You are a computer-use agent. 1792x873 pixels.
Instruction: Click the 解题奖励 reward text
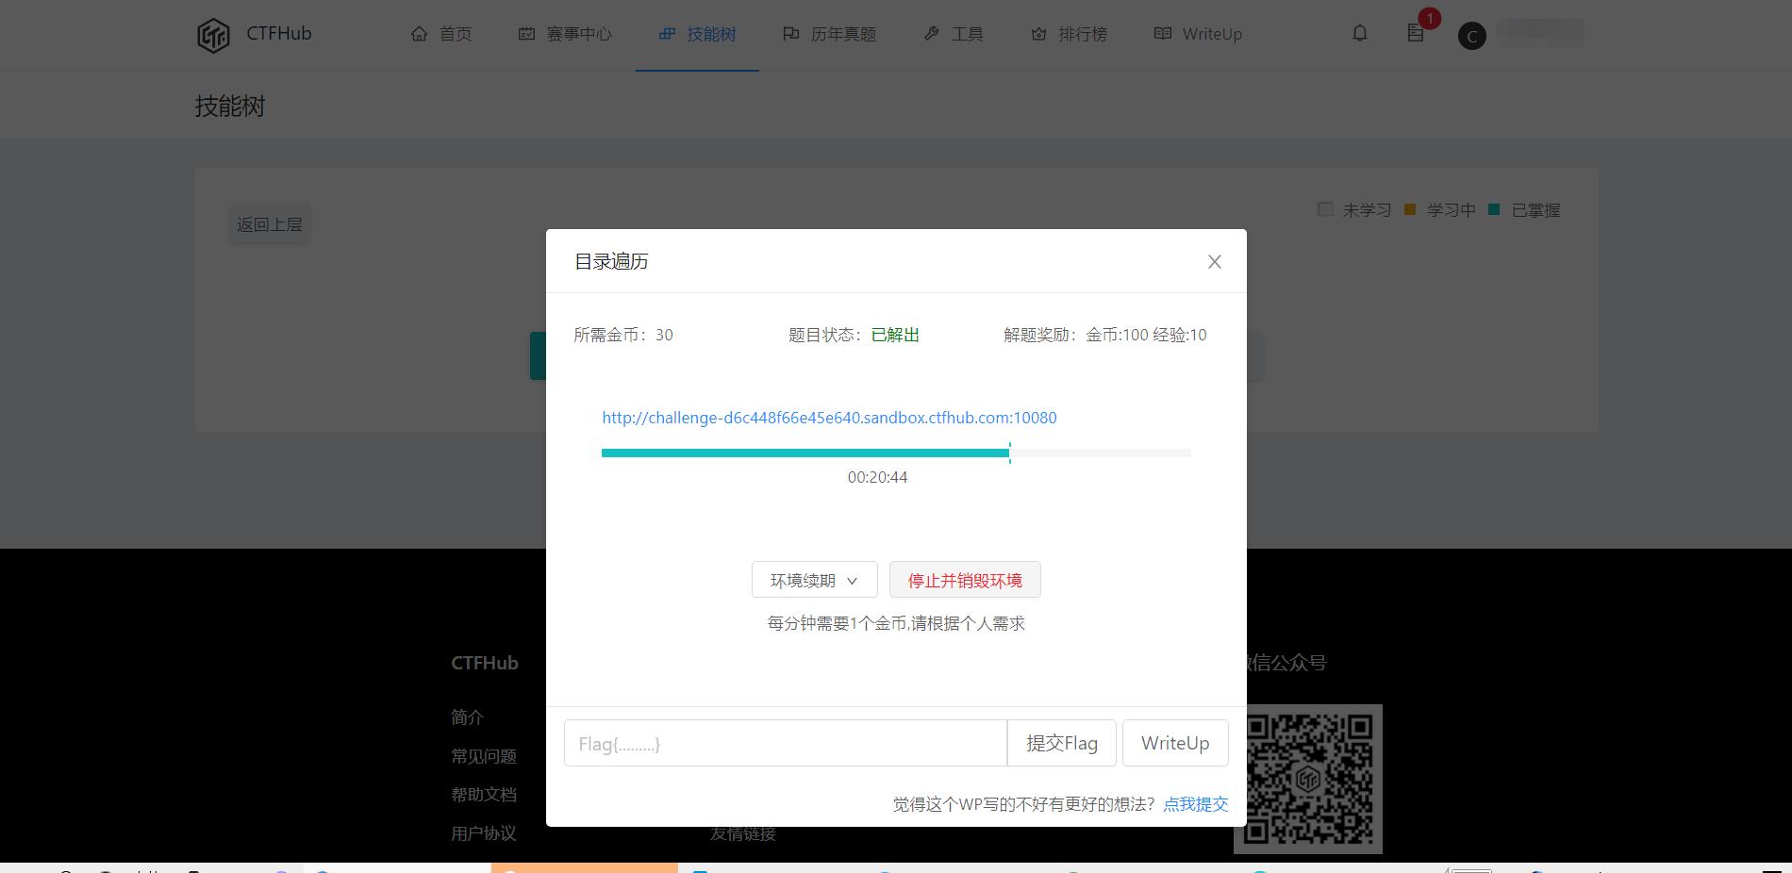click(x=1105, y=335)
